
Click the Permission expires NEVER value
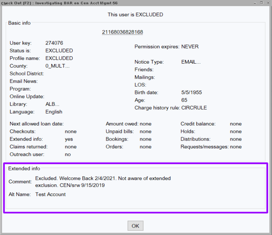coord(190,47)
